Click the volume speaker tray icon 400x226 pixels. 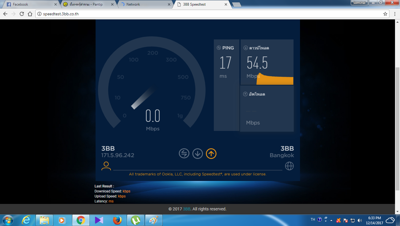pos(359,220)
